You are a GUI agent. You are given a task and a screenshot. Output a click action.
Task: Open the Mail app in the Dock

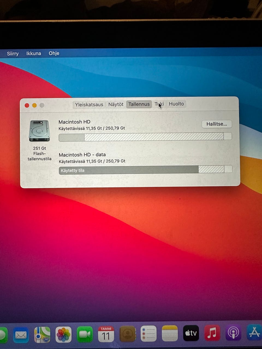21,335
